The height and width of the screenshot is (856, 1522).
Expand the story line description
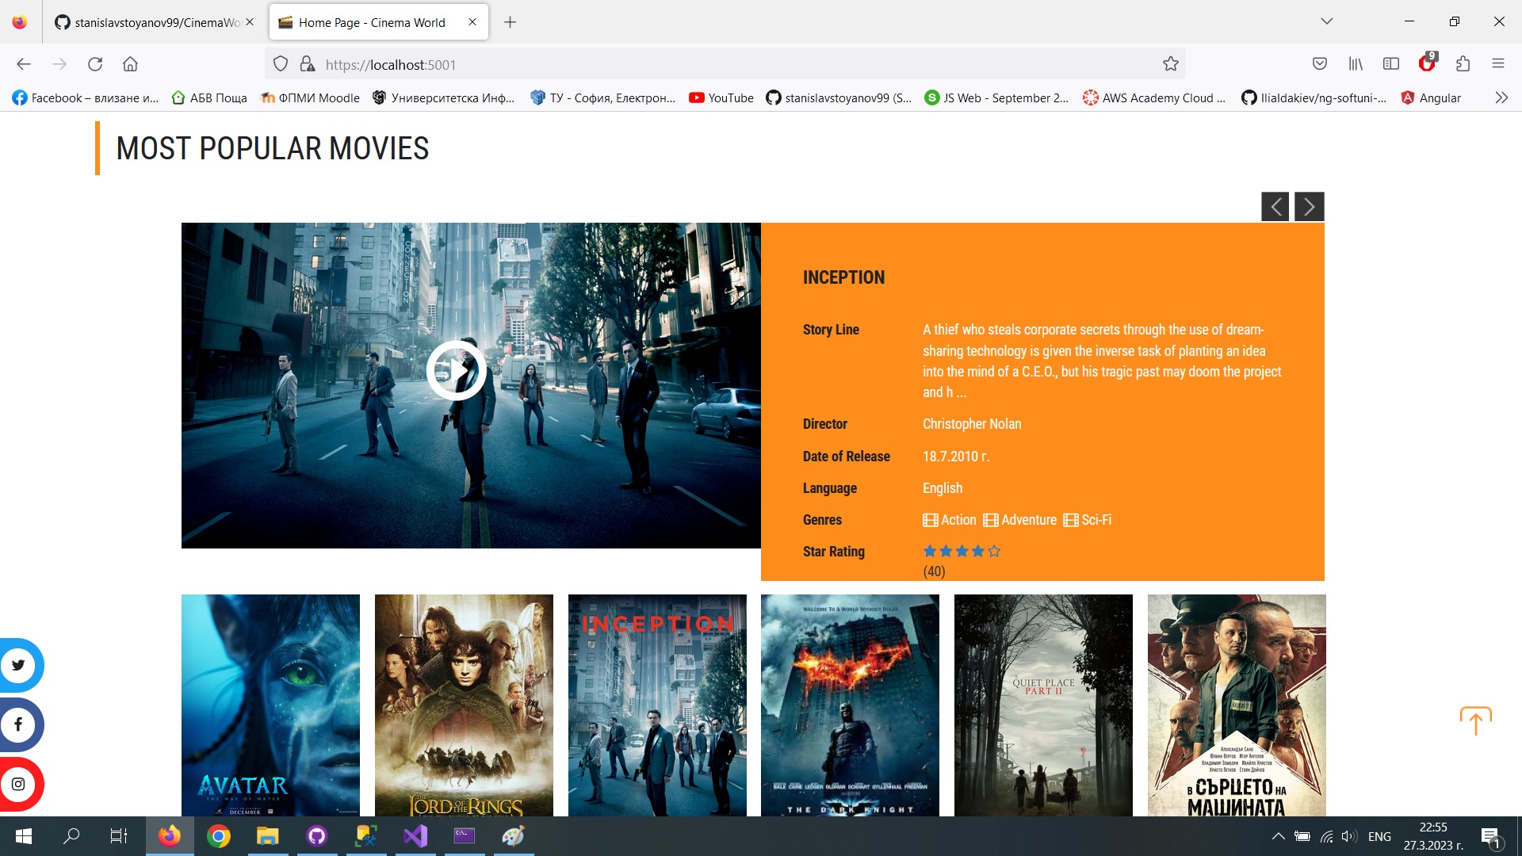(962, 392)
